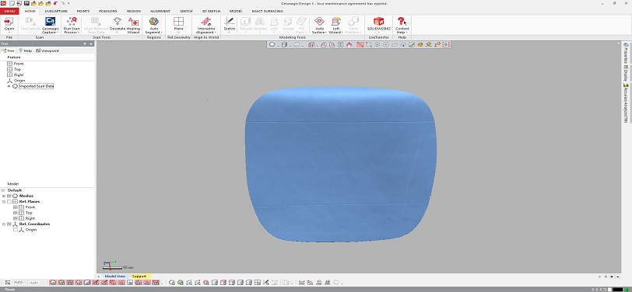Select Origin in the Feature tree
The height and width of the screenshot is (292, 632).
(19, 81)
